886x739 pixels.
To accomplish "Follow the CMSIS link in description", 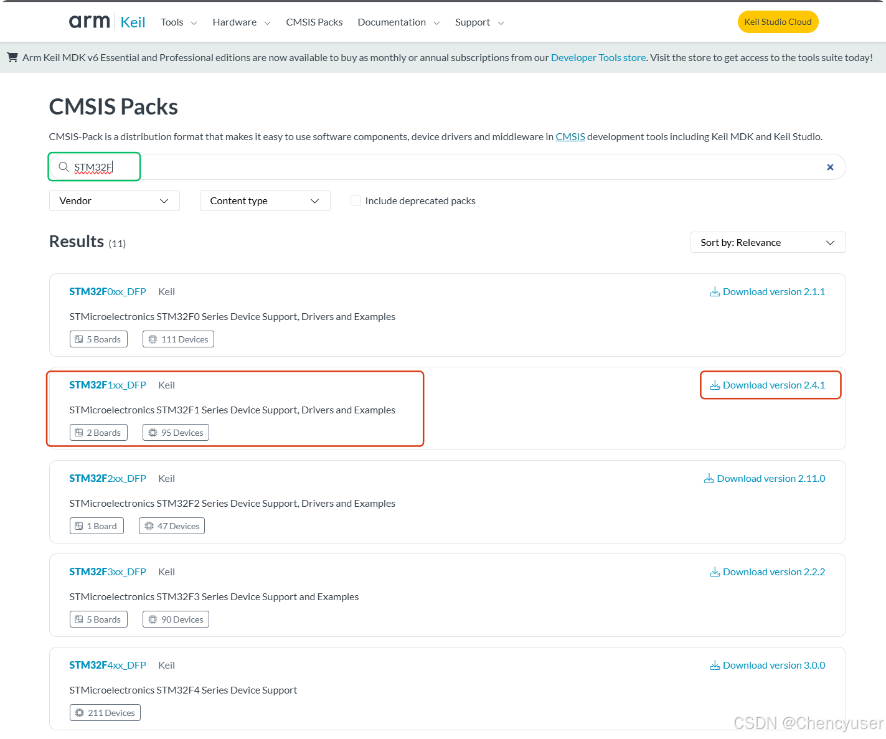I will click(x=570, y=136).
